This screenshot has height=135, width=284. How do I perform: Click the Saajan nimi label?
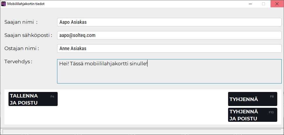pyautogui.click(x=21, y=22)
